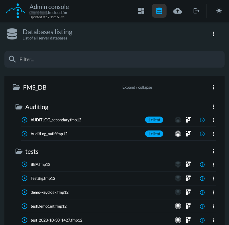This screenshot has width=229, height=225.
Task: Open the cloud upload section
Action: [x=178, y=11]
